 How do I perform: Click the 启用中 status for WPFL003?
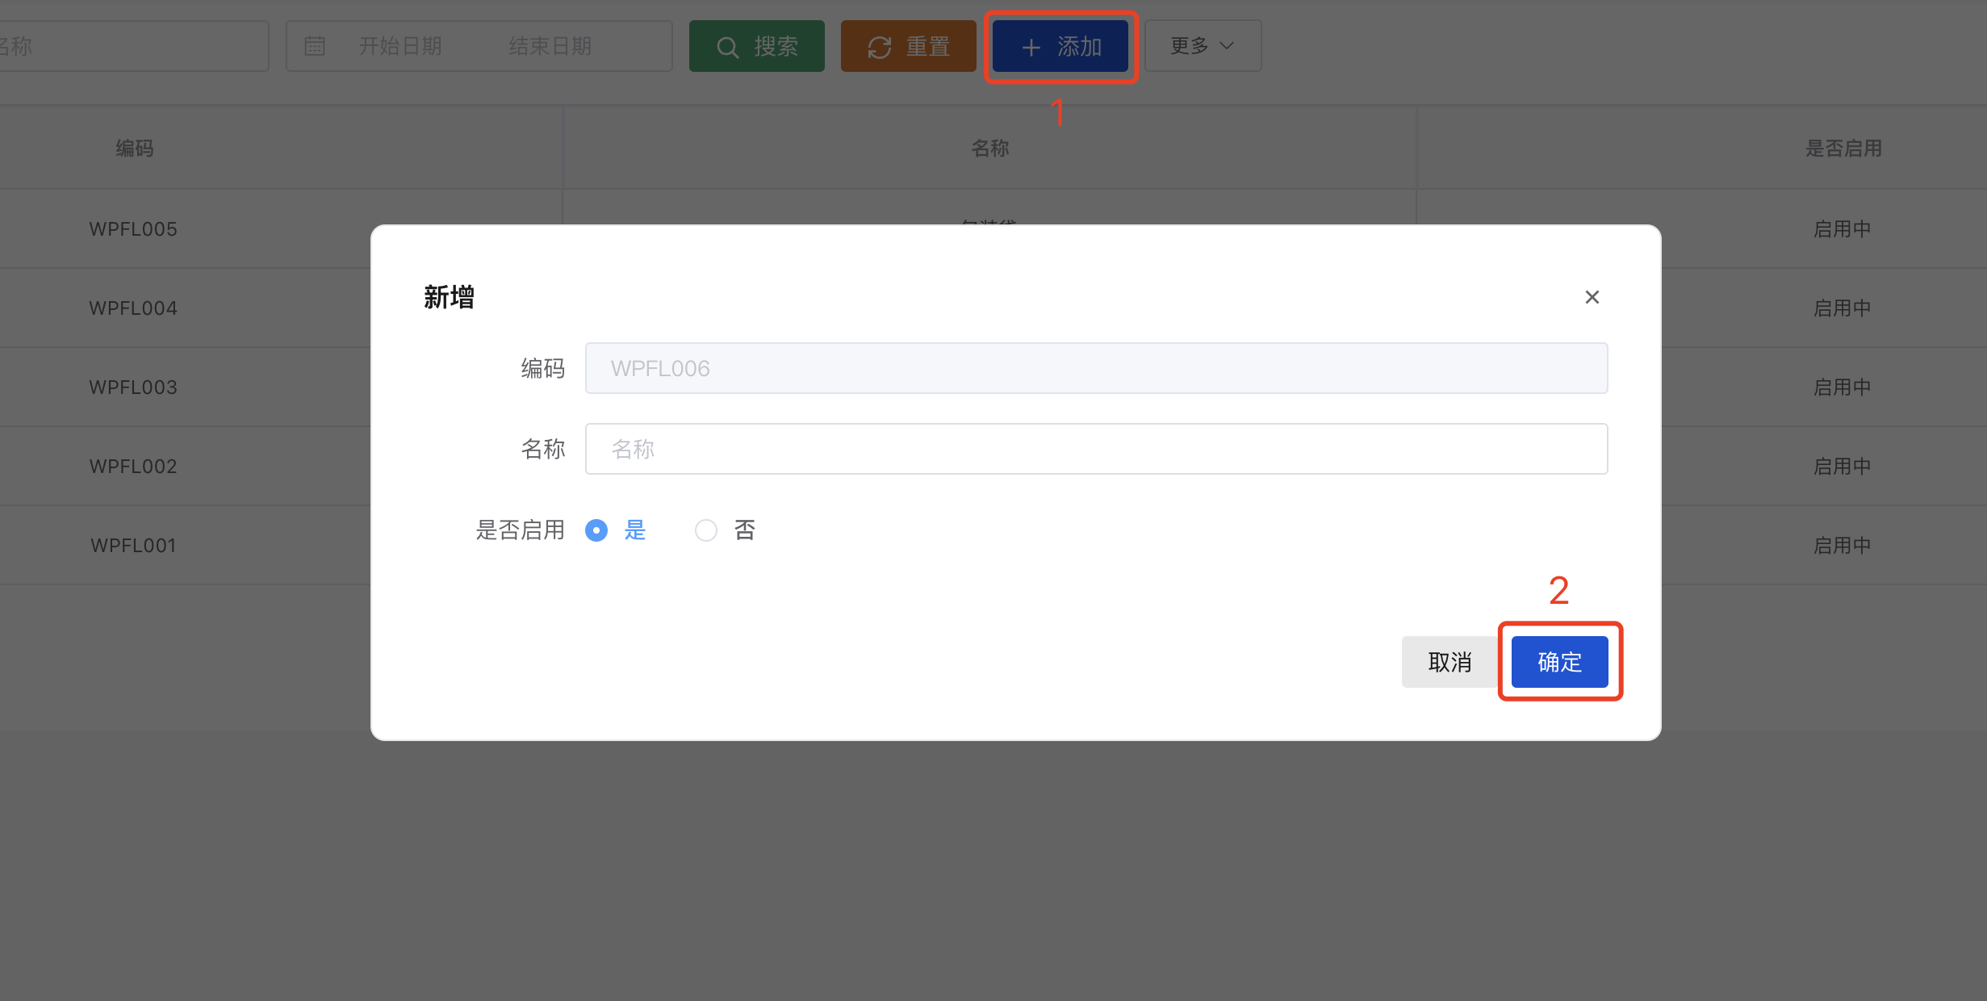click(1842, 387)
